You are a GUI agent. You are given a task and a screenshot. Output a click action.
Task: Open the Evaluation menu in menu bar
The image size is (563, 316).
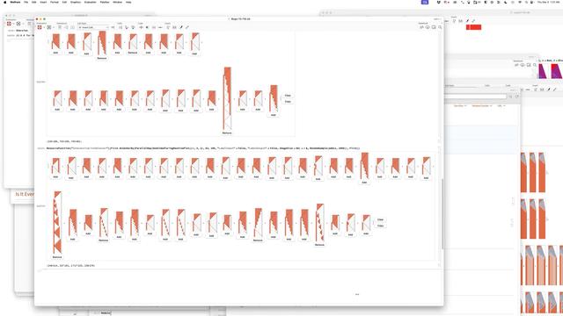[90, 2]
